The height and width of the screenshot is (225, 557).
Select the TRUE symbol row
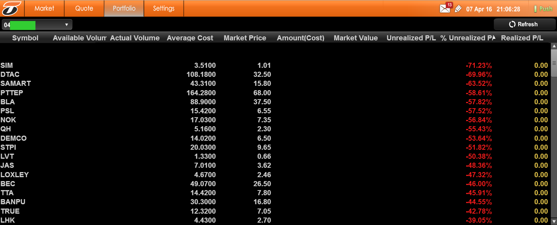(x=275, y=211)
